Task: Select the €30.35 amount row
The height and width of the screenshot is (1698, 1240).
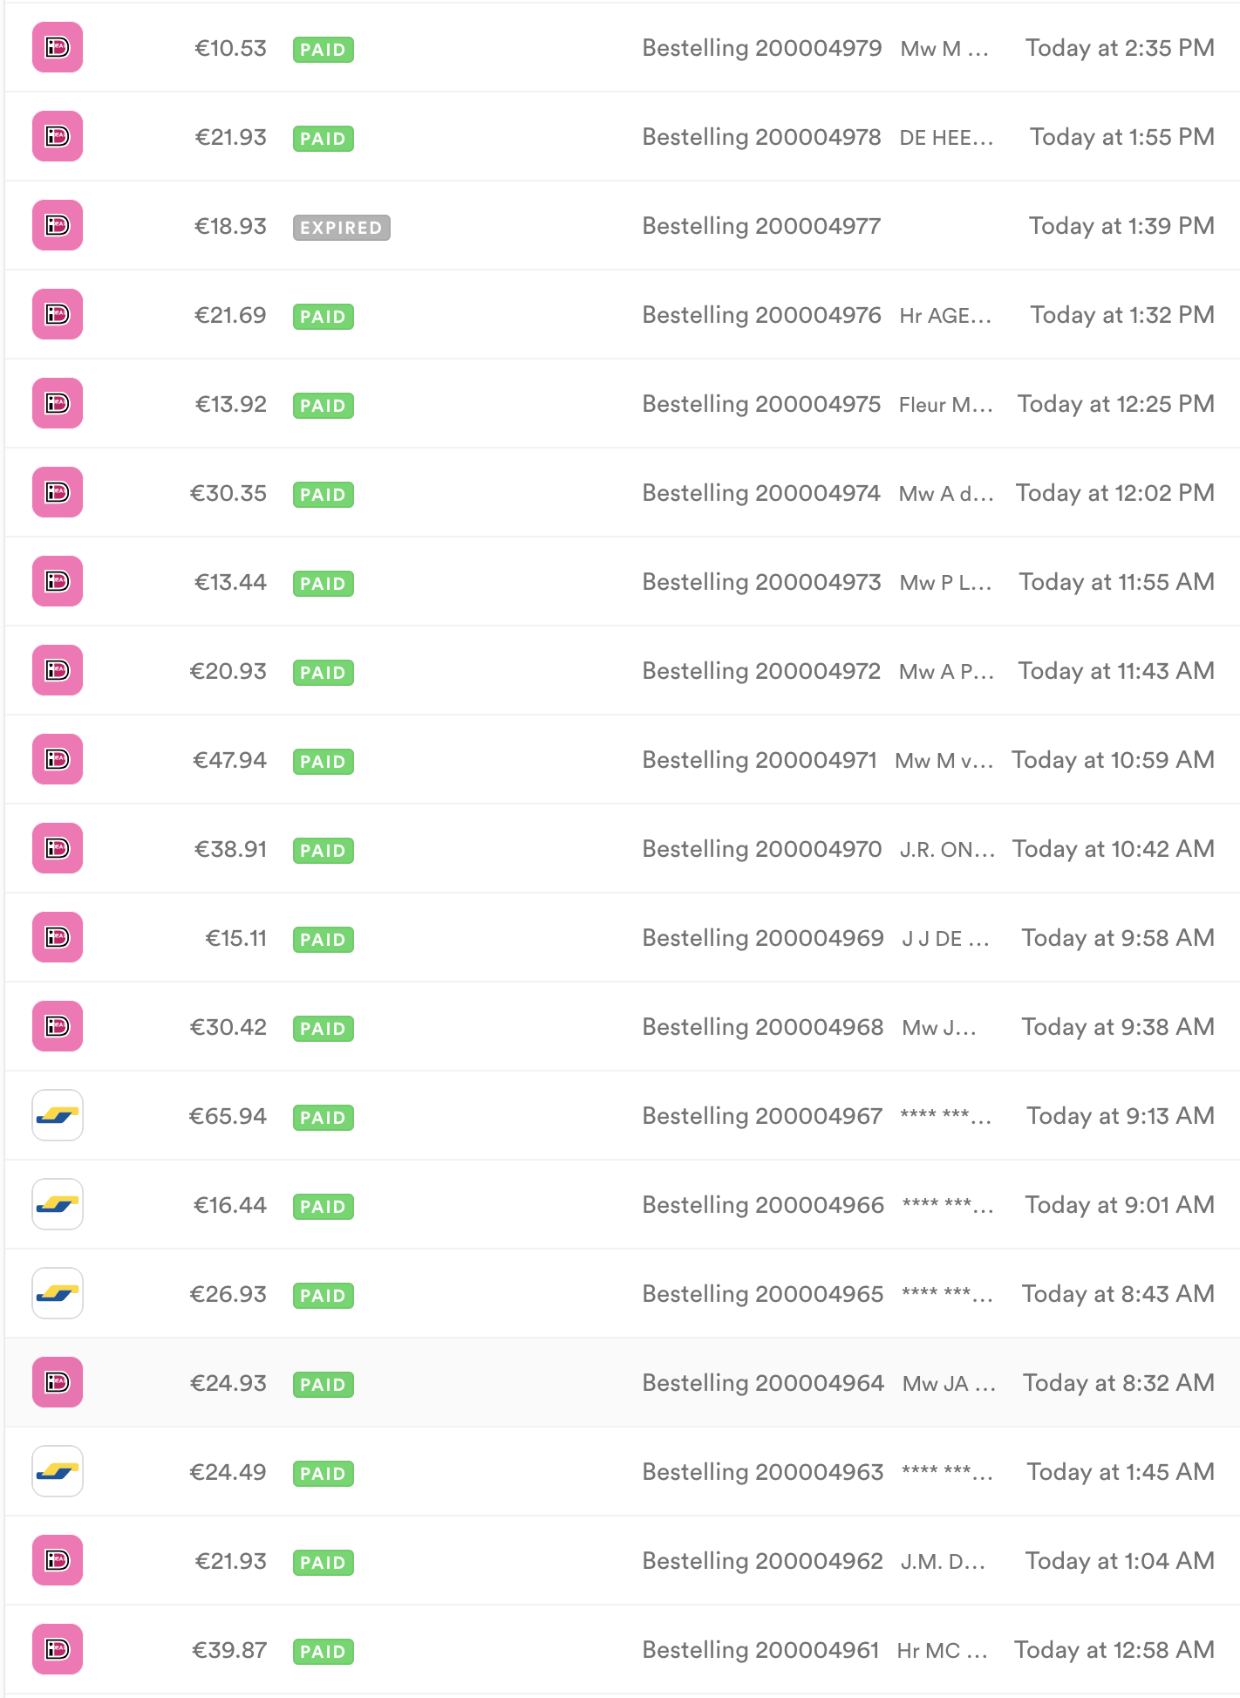Action: (x=620, y=492)
